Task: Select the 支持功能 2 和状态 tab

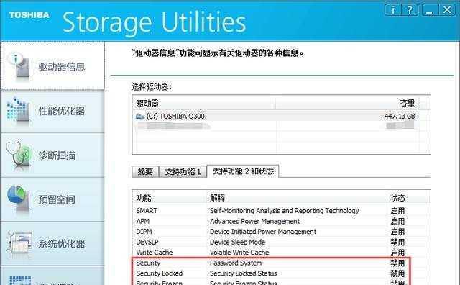Action: 243,171
